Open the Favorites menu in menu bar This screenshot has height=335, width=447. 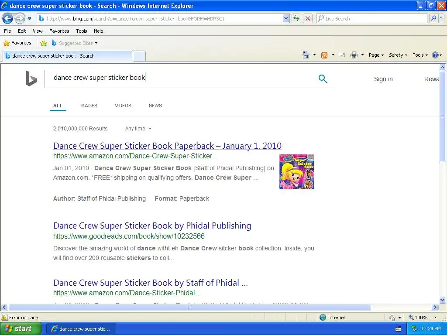(x=59, y=31)
